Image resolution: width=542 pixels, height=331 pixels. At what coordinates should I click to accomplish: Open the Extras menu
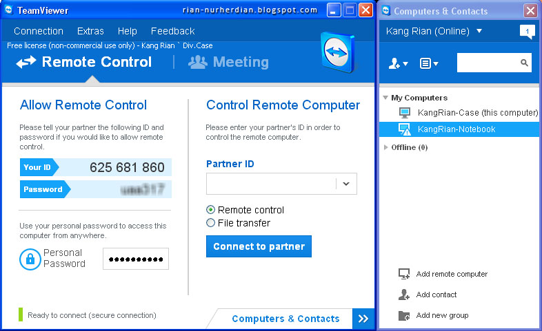tap(90, 31)
